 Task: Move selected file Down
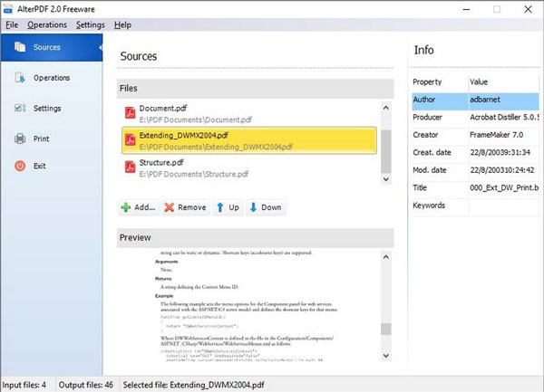(266, 207)
